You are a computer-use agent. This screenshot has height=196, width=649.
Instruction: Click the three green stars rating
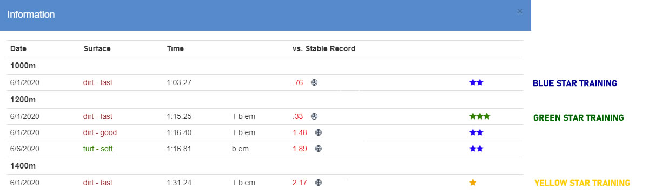480,116
